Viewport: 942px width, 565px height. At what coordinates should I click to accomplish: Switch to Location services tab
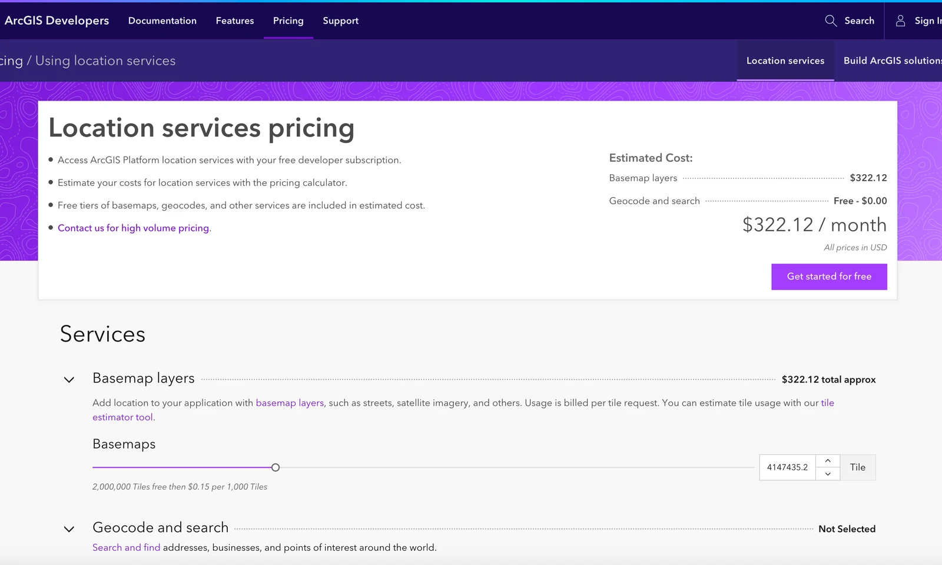coord(785,61)
